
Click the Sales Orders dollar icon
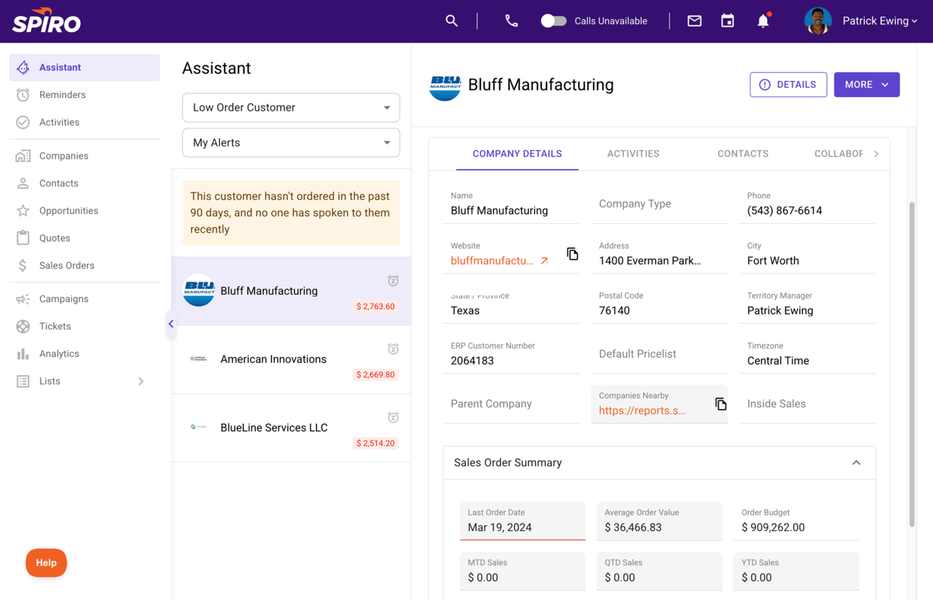[x=23, y=265]
